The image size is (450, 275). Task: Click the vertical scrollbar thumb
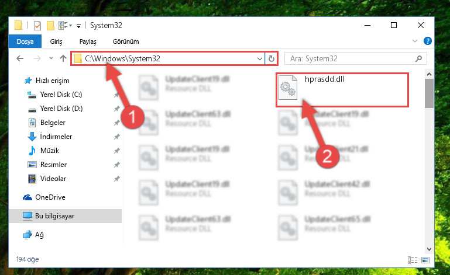(429, 93)
